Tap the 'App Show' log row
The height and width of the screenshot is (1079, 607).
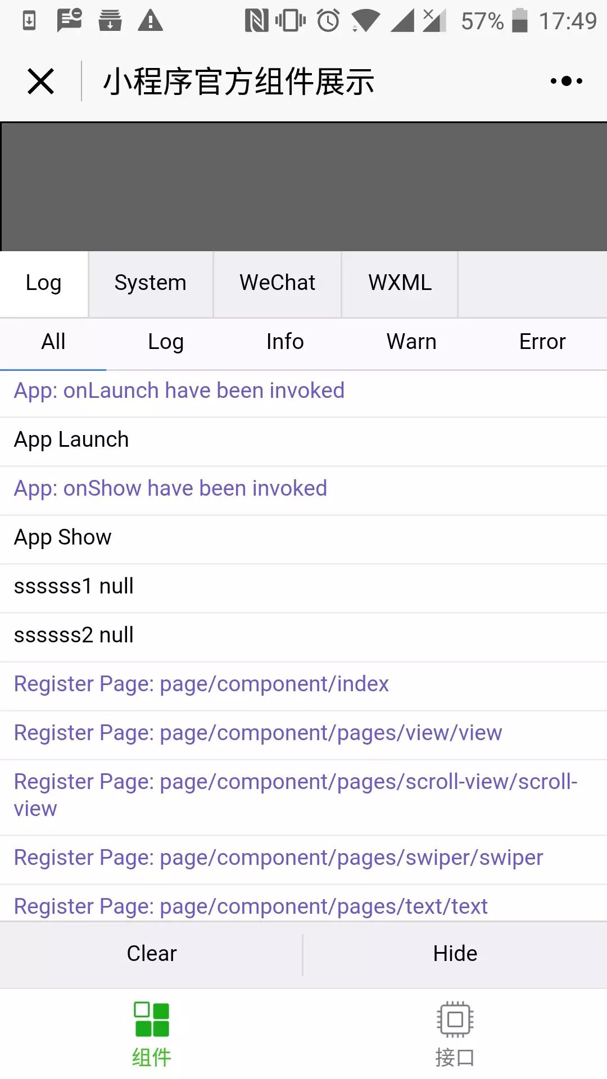303,538
